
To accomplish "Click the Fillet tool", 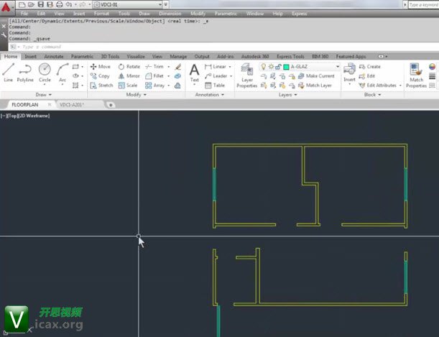I will (x=154, y=76).
